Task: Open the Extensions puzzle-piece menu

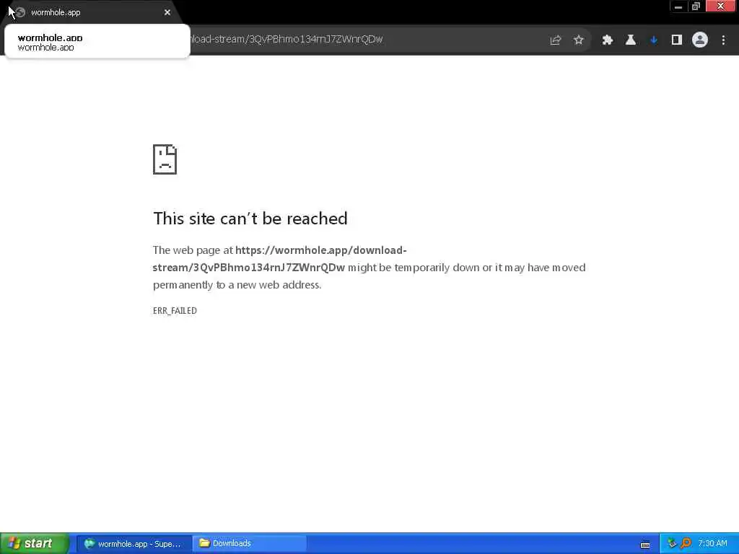Action: click(x=608, y=40)
